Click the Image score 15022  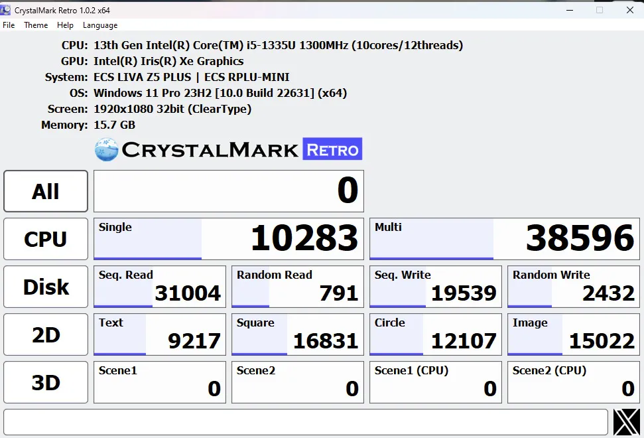[574, 334]
